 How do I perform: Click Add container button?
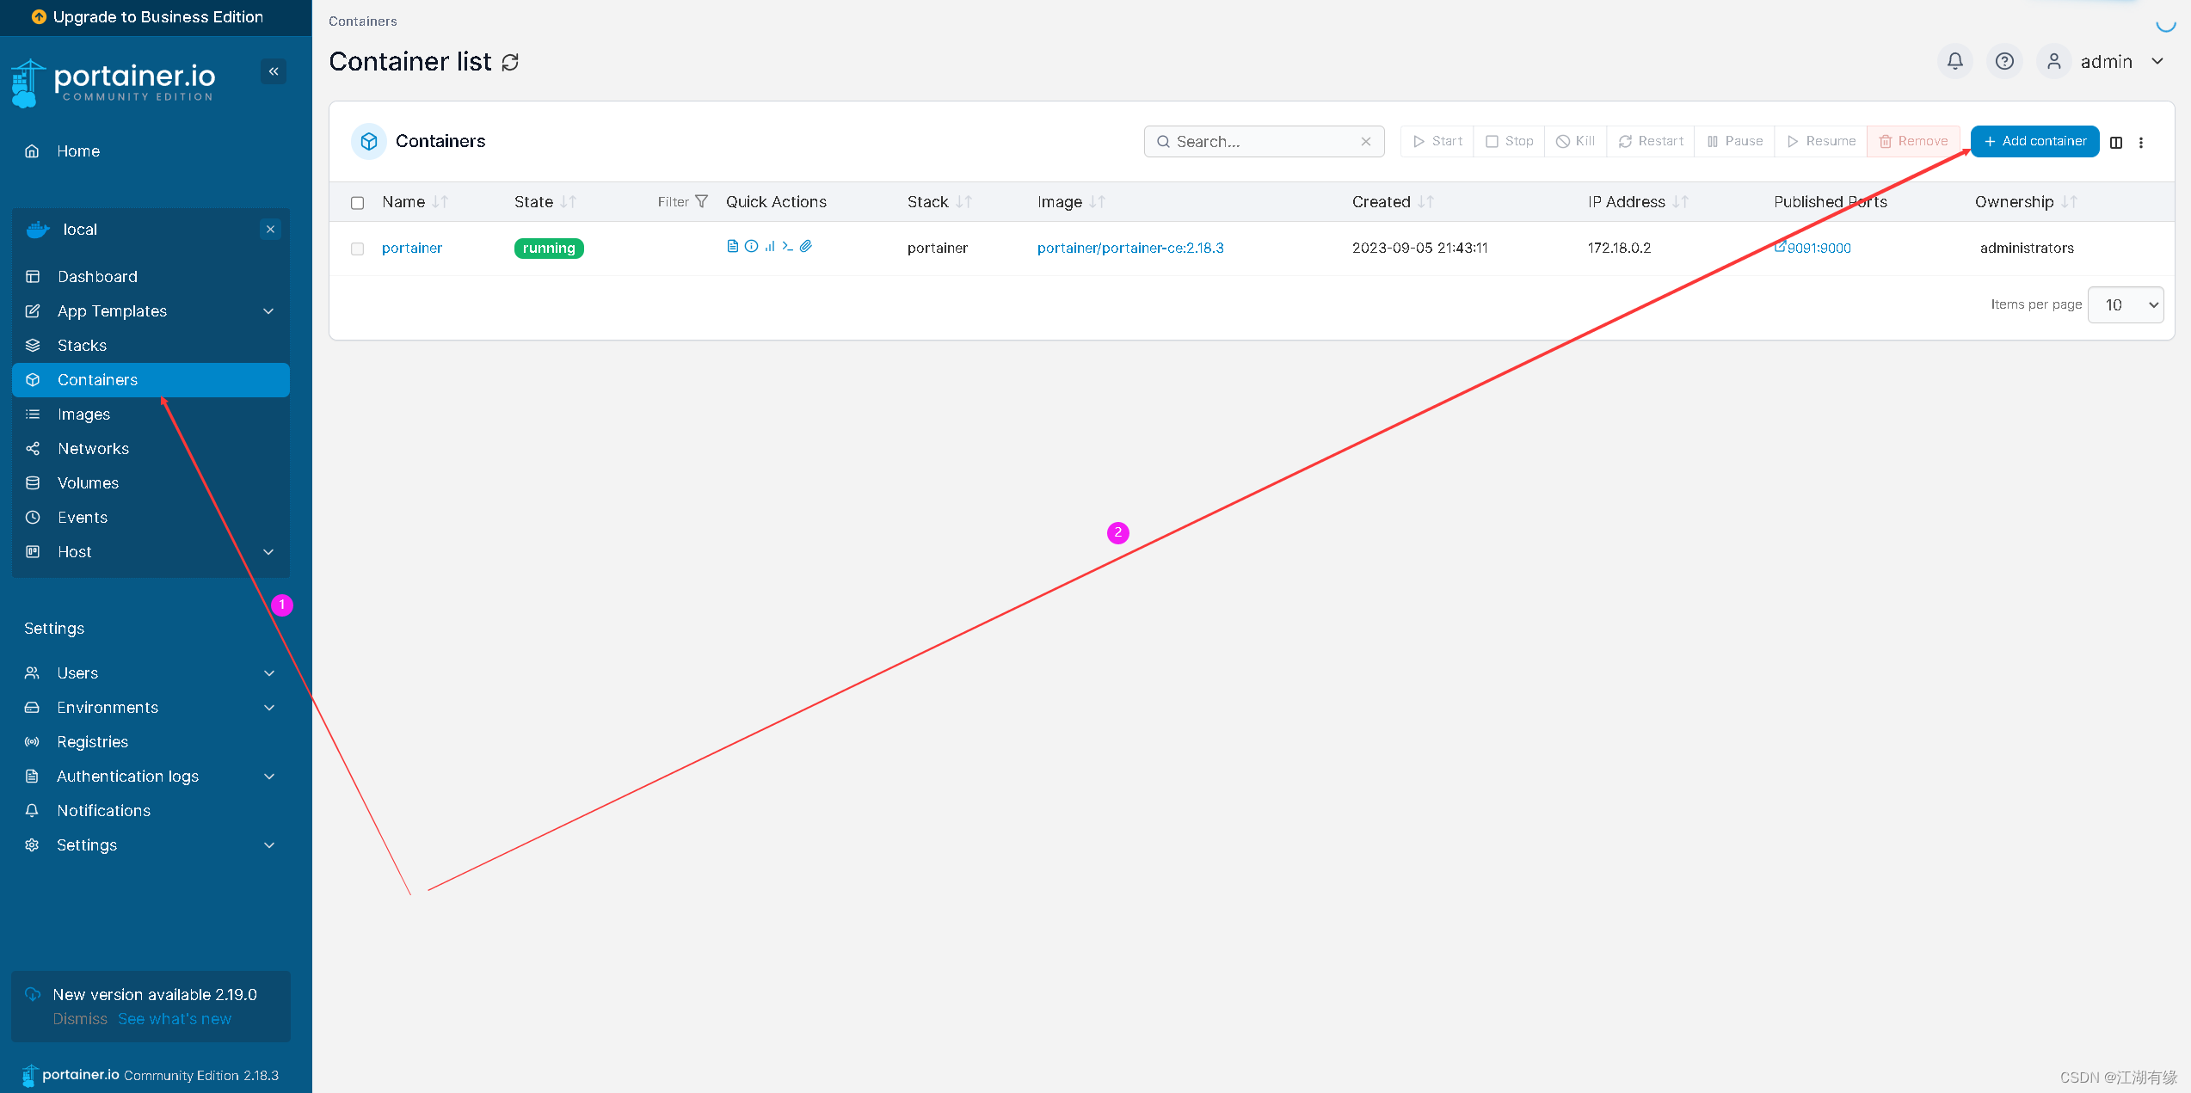(x=2034, y=141)
